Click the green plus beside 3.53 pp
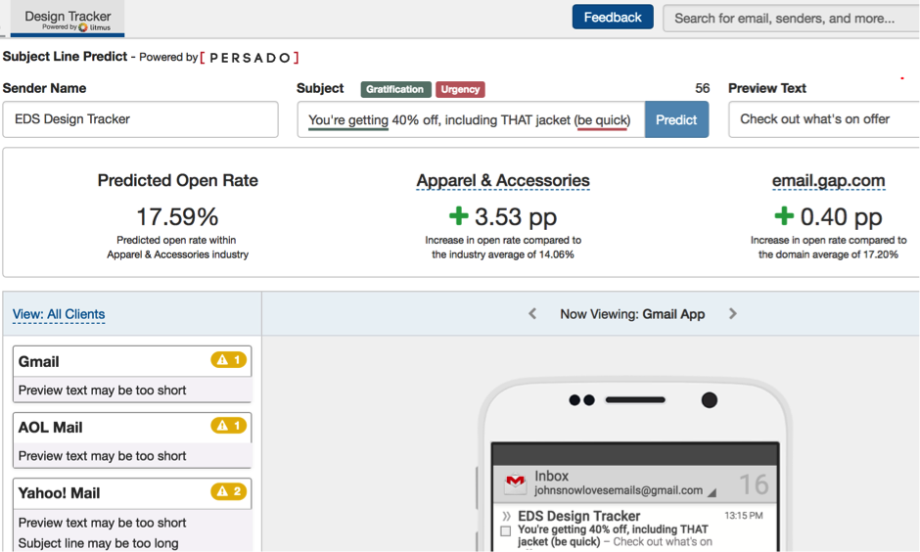Screen dimensions: 920x552 tap(458, 216)
